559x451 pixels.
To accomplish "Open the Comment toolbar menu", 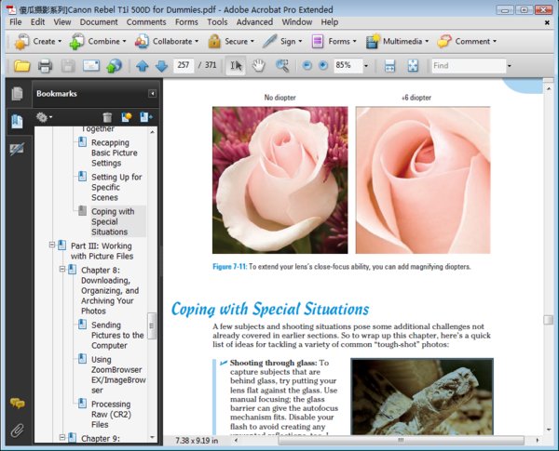I will (467, 42).
